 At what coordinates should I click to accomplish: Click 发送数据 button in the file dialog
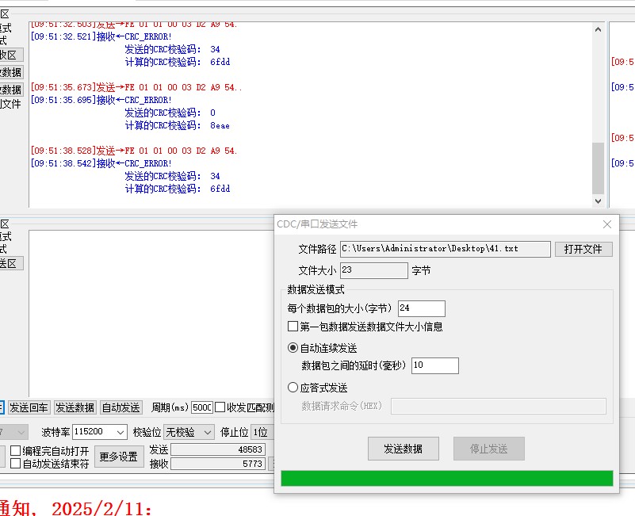tap(404, 449)
